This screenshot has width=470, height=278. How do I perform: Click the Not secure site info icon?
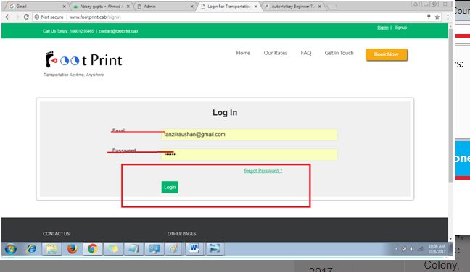(36, 17)
